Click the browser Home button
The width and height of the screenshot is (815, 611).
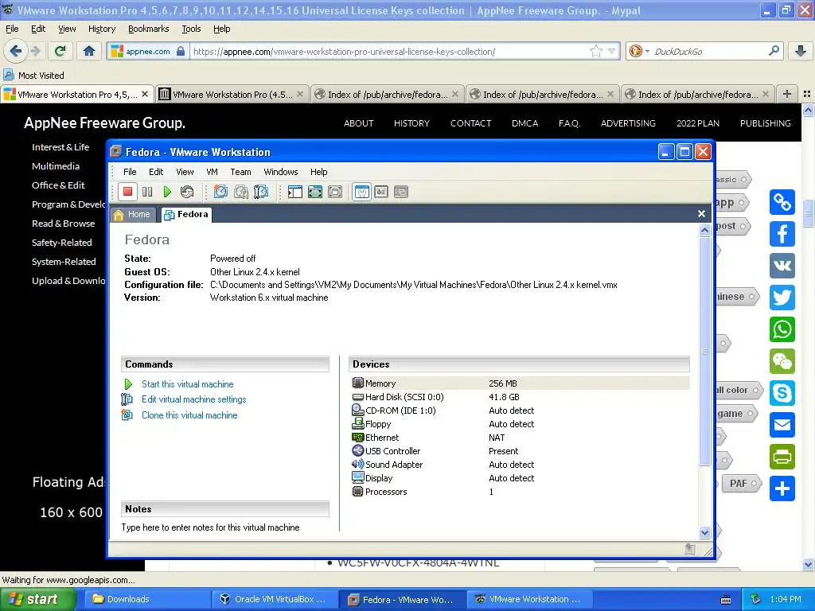[89, 51]
